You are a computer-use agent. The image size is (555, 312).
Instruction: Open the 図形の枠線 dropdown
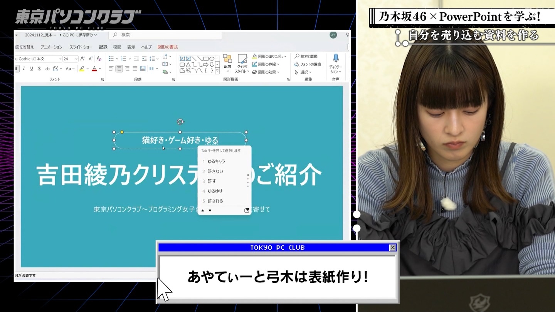click(x=266, y=64)
